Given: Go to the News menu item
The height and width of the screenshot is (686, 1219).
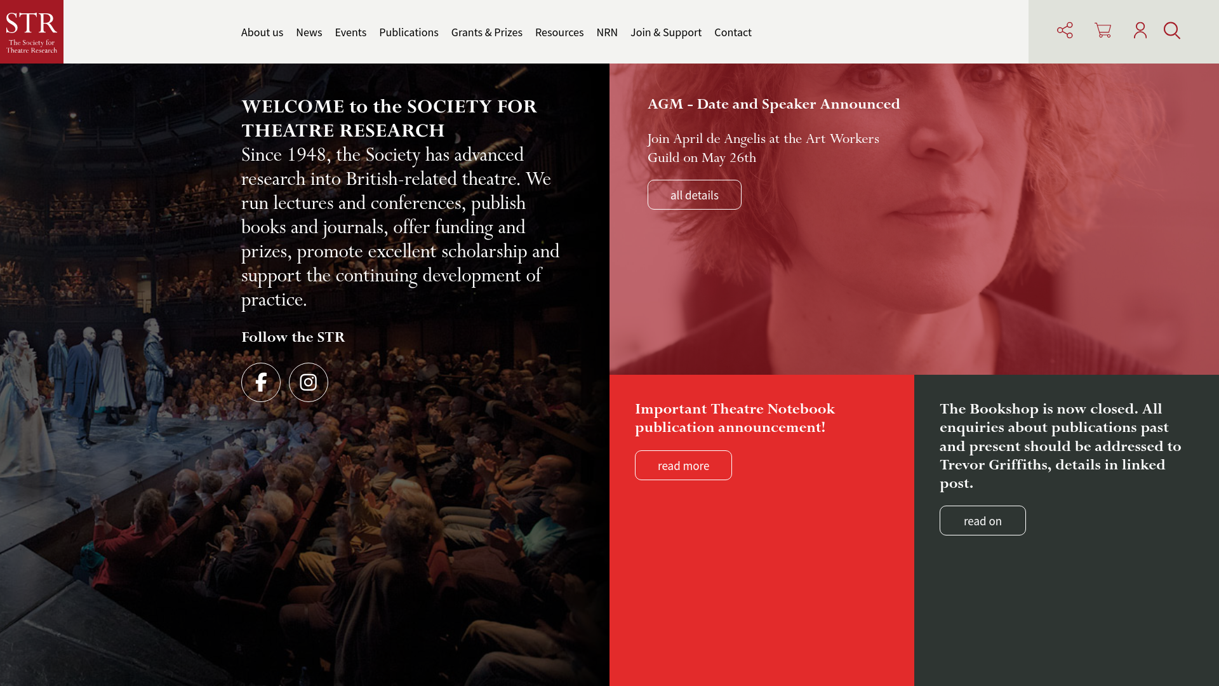Looking at the screenshot, I should pyautogui.click(x=309, y=32).
